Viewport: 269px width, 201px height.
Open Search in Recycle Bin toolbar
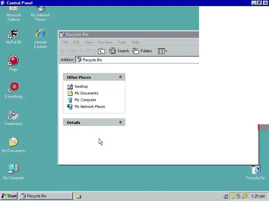pyautogui.click(x=119, y=51)
